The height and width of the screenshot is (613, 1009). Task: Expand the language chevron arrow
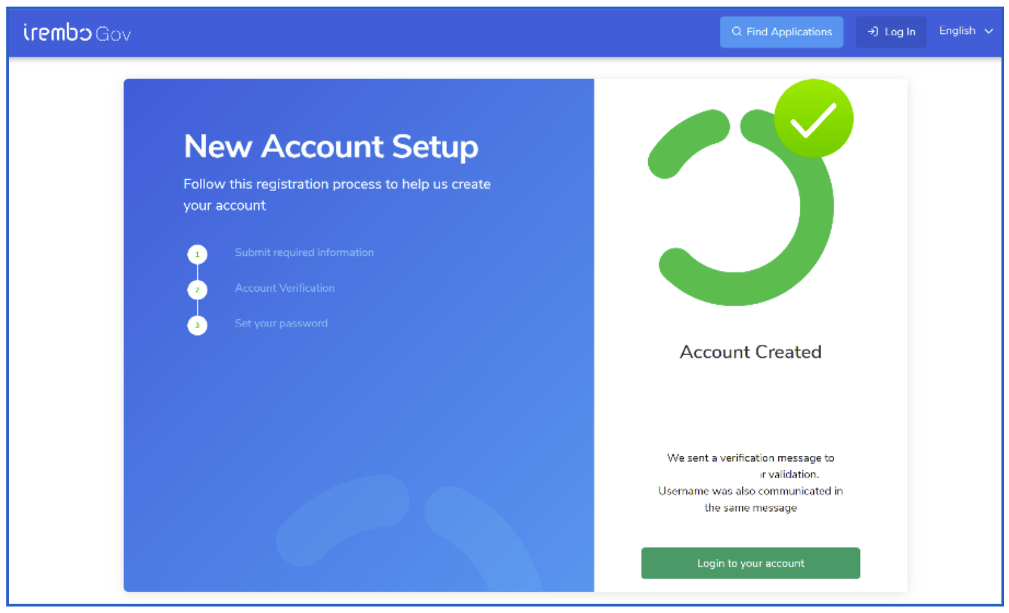pos(988,31)
